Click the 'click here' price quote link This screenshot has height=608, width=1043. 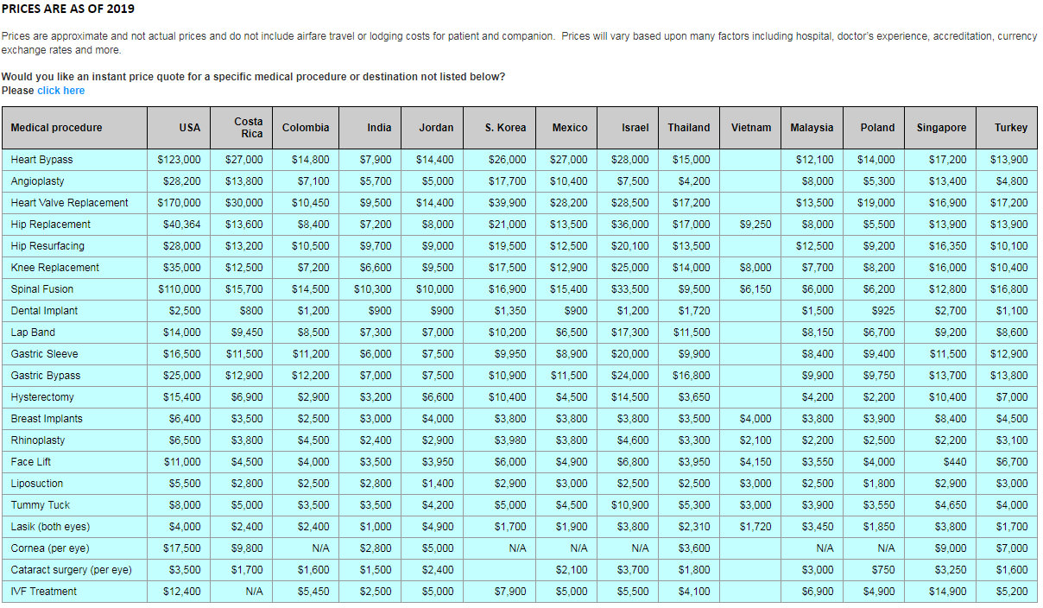pyautogui.click(x=60, y=90)
